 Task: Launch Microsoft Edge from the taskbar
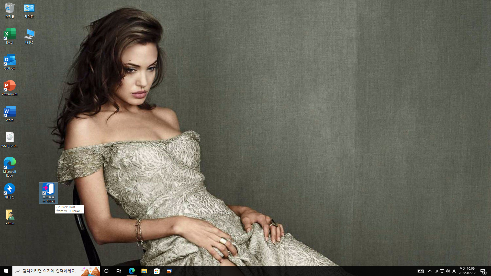pyautogui.click(x=132, y=271)
